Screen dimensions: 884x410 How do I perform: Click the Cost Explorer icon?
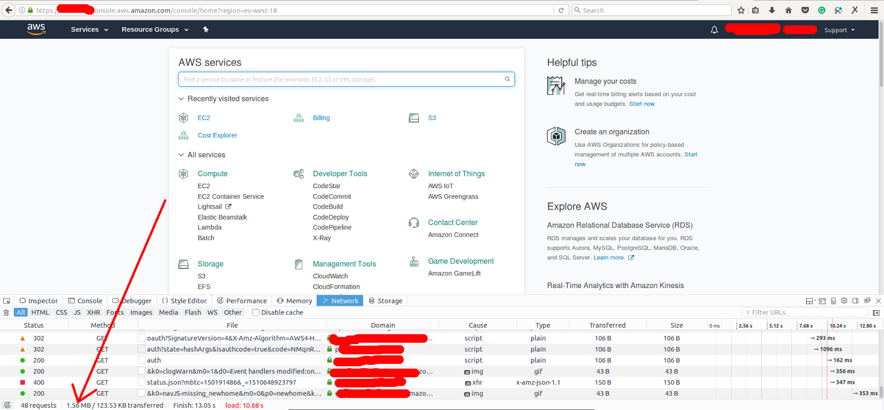point(183,135)
